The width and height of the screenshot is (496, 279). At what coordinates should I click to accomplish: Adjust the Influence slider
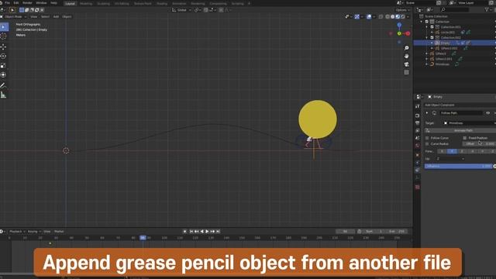[x=458, y=167]
